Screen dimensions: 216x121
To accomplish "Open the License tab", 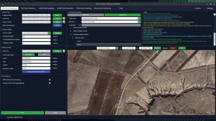I will coord(198,8).
